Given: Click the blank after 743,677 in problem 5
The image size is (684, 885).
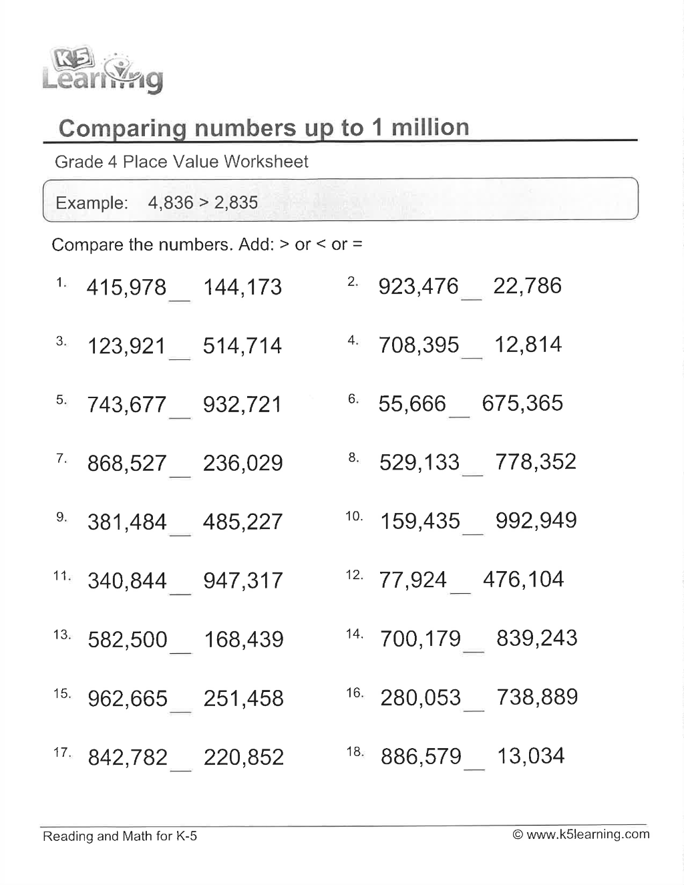Looking at the screenshot, I should [180, 417].
